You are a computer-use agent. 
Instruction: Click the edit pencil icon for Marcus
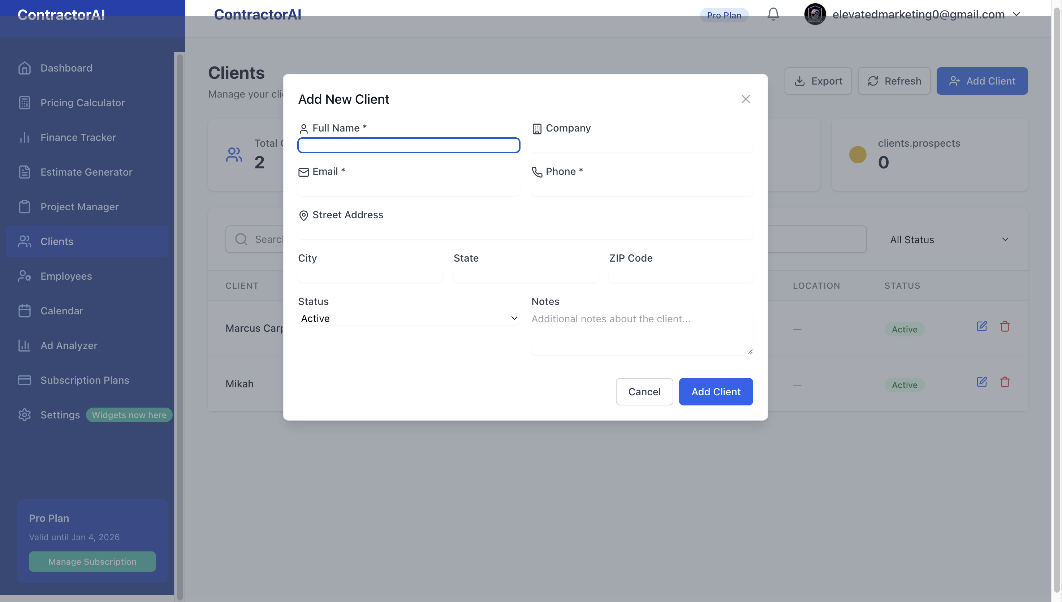982,326
